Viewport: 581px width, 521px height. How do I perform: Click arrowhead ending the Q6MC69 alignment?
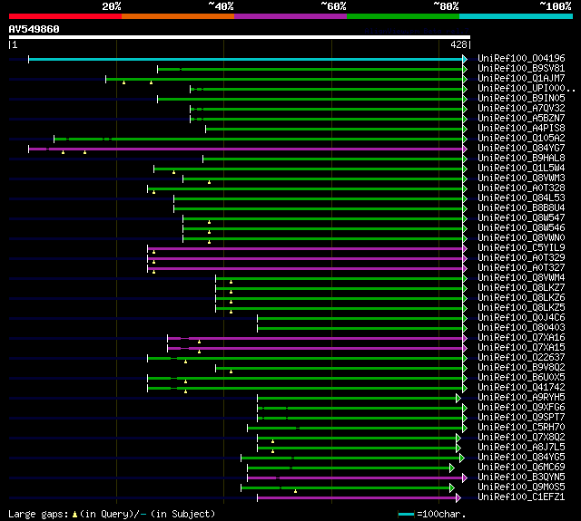pos(452,468)
